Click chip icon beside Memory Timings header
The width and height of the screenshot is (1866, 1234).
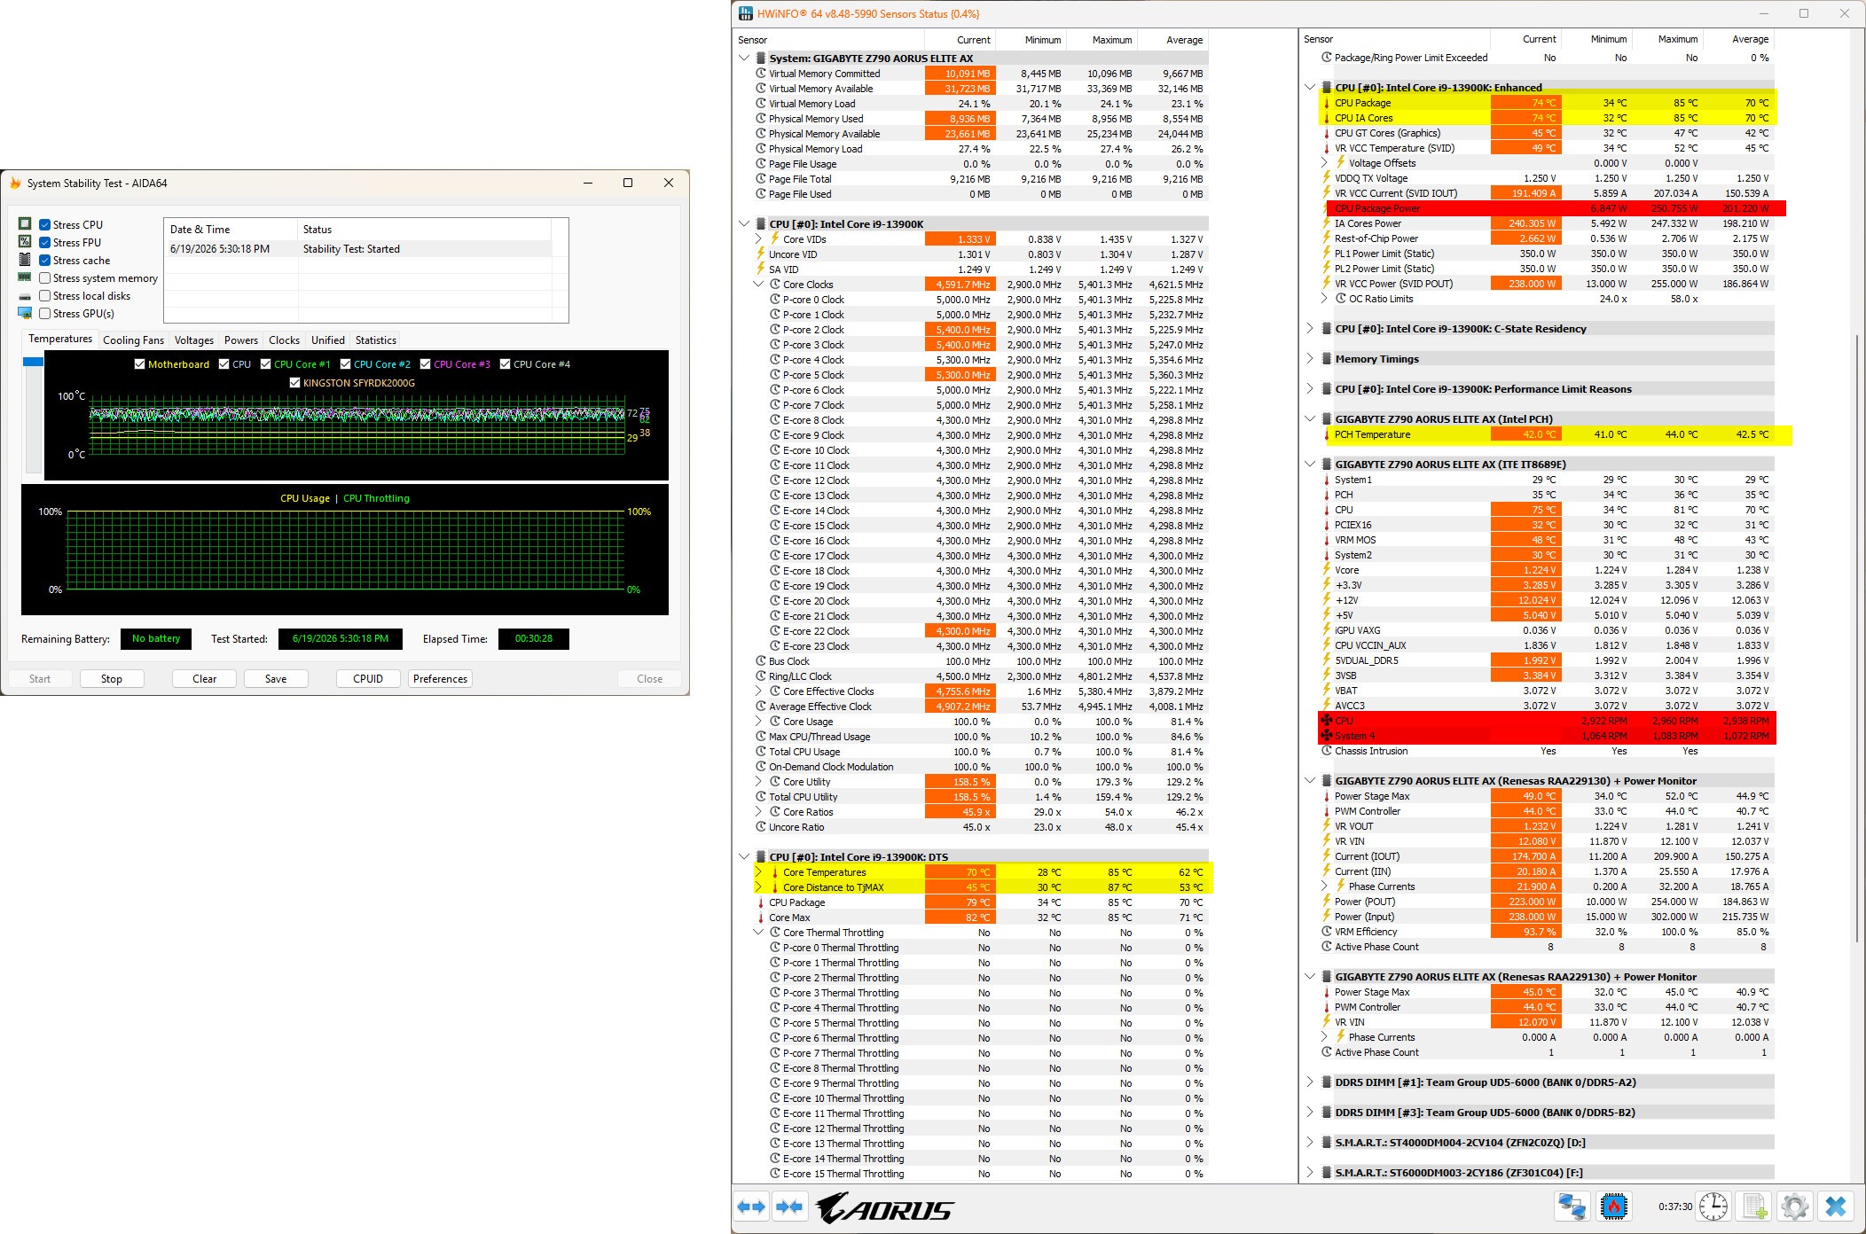(1327, 359)
